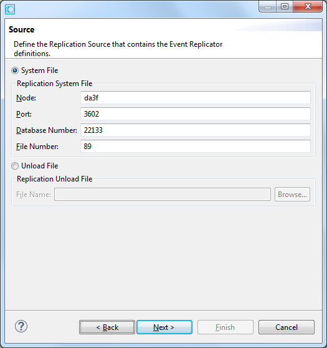Click the Database Number: label
This screenshot has width=327, height=348.
click(47, 130)
